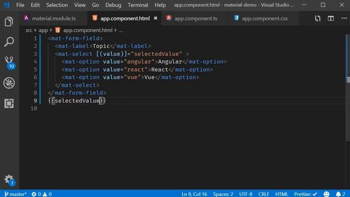This screenshot has width=350, height=197.
Task: Open the warnings count in status bar
Action: [x=48, y=194]
